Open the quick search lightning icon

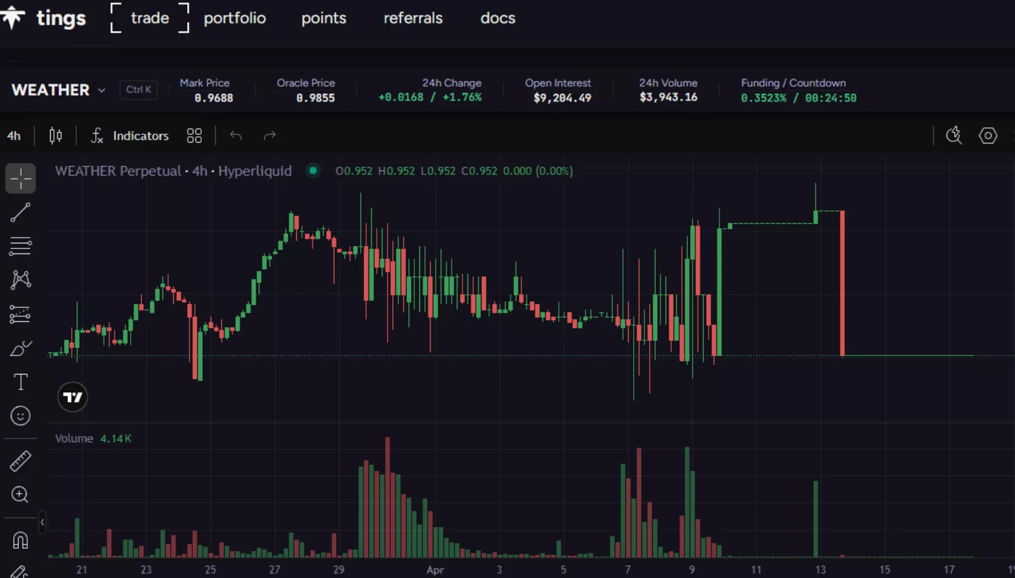(953, 136)
